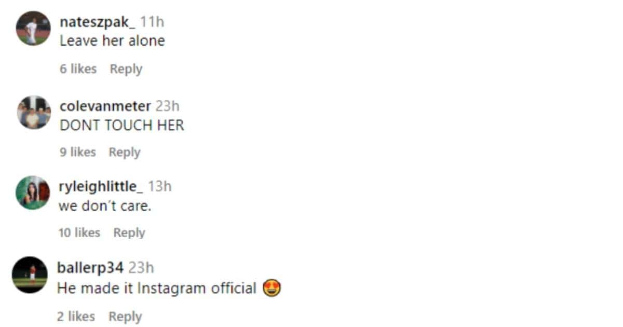
Task: View the 9 likes on colevanmeter's comment
Action: click(x=78, y=152)
